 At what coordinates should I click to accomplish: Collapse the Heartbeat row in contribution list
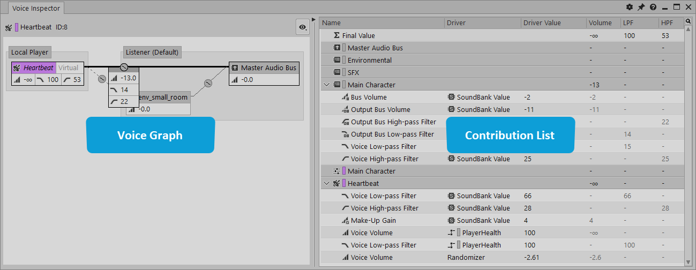[x=326, y=183]
